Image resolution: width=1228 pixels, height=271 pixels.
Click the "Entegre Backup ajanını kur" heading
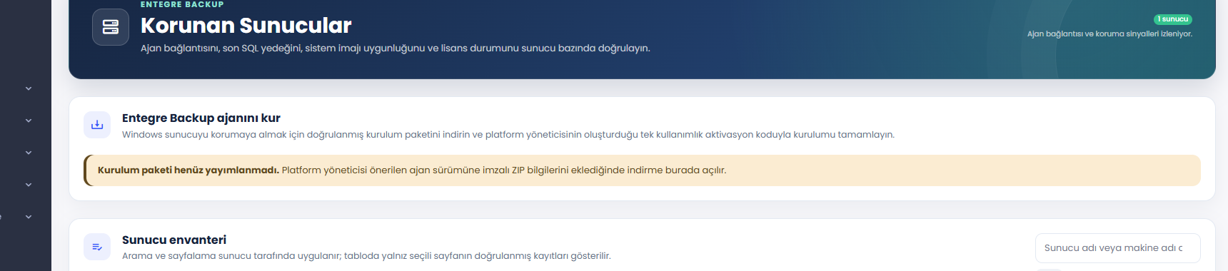[x=201, y=118]
